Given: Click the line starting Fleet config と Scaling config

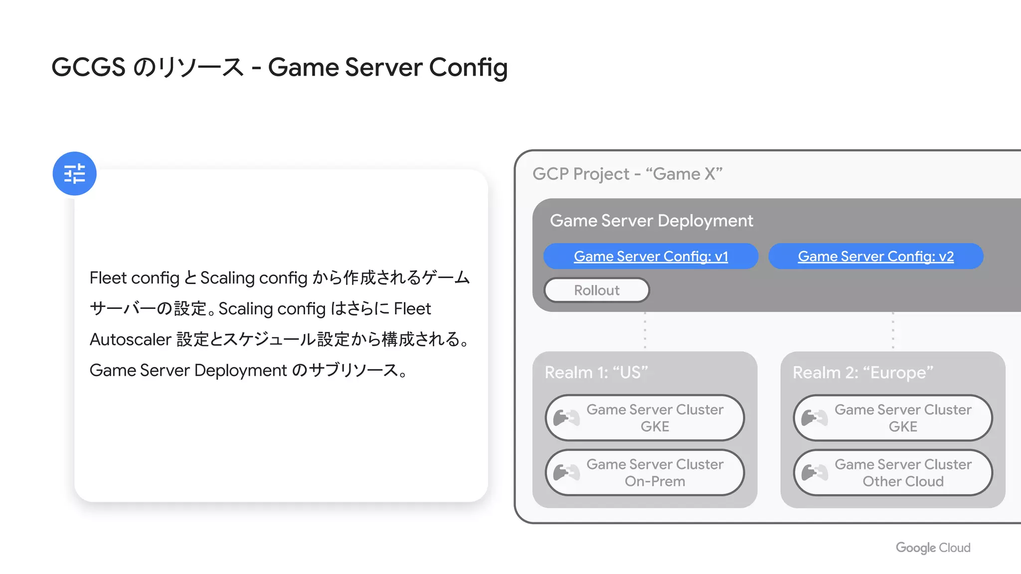Looking at the screenshot, I should [280, 278].
